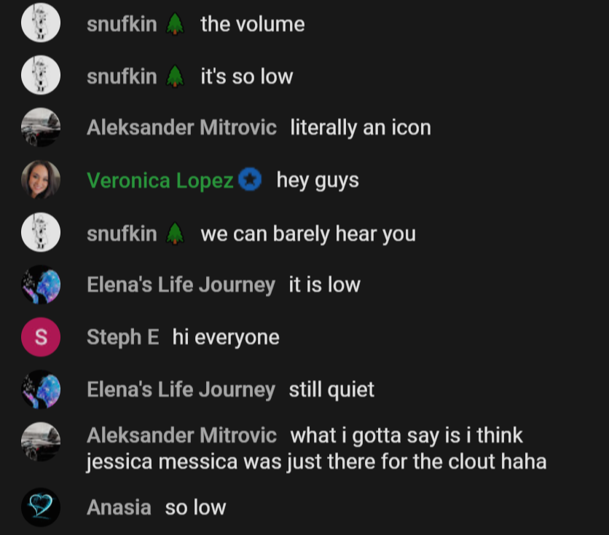Click the tree emoji beside 'it's so low'
609x535 pixels.
(x=175, y=76)
